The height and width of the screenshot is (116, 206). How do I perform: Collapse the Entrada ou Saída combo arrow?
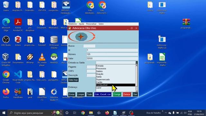(x=136, y=63)
